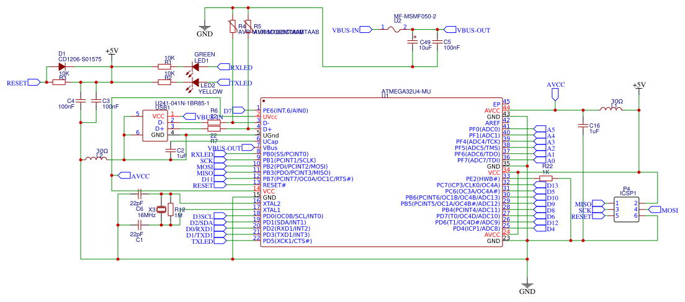
Task: Click pin label PB7(PCINT7/OC0A/OC1C/RTS#)
Action: click(x=308, y=179)
